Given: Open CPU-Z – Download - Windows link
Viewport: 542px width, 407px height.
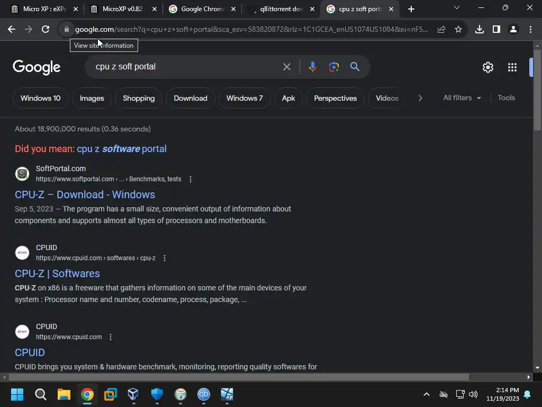Looking at the screenshot, I should [x=85, y=194].
